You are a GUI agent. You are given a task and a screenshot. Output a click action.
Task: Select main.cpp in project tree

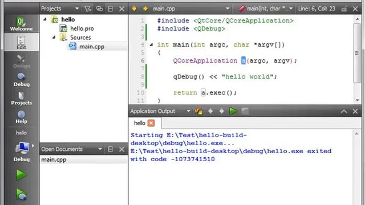[92, 47]
